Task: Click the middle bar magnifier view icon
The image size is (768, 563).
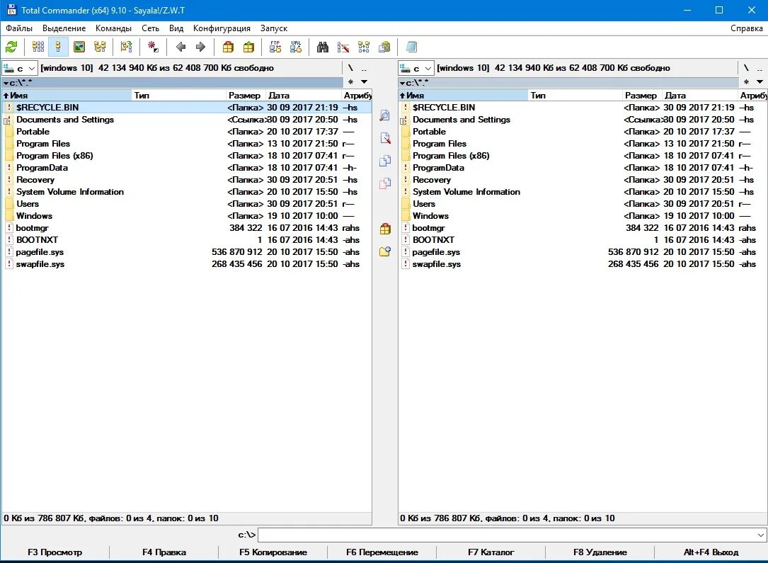Action: pyautogui.click(x=385, y=115)
